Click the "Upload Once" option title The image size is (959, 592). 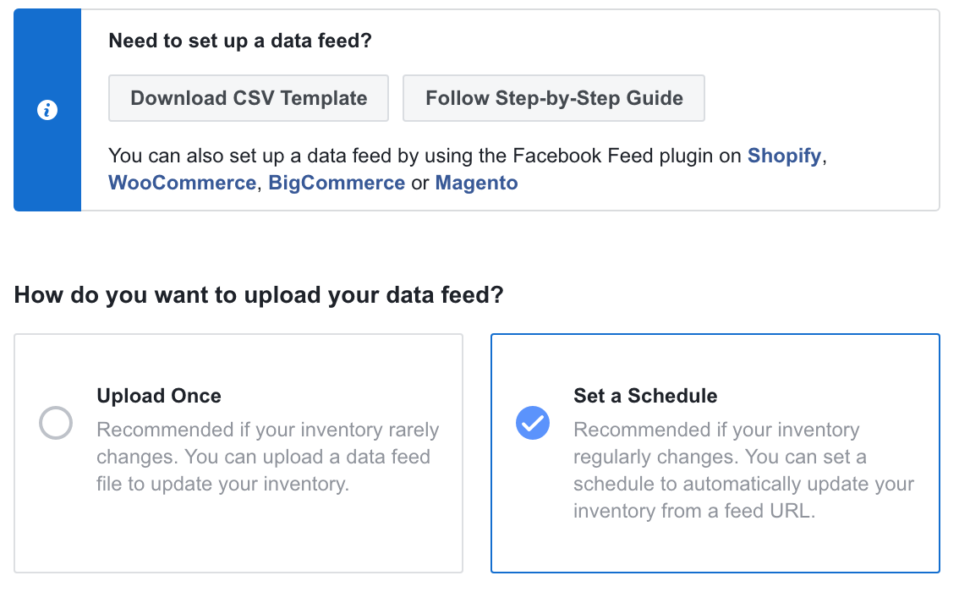(159, 396)
